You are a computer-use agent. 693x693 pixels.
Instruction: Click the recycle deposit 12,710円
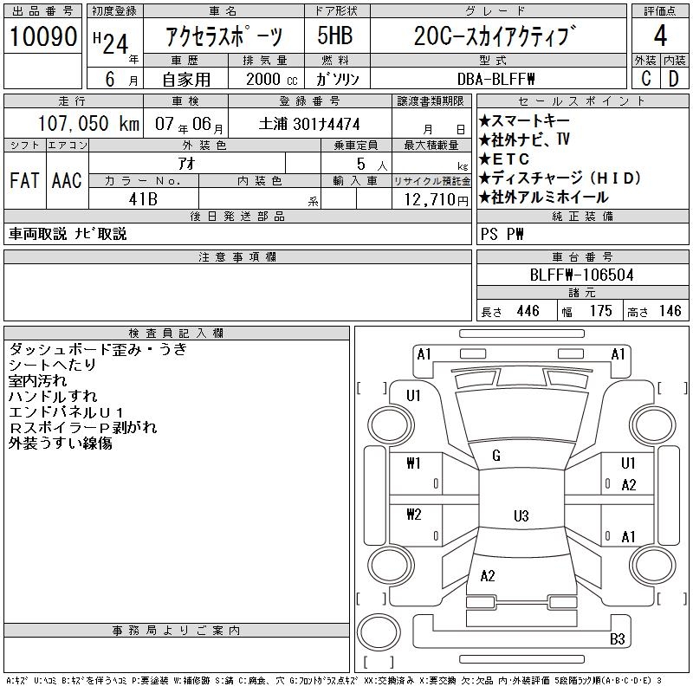click(x=437, y=200)
